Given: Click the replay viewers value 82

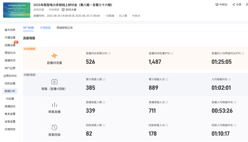Looking at the screenshot, I should click(x=89, y=133).
